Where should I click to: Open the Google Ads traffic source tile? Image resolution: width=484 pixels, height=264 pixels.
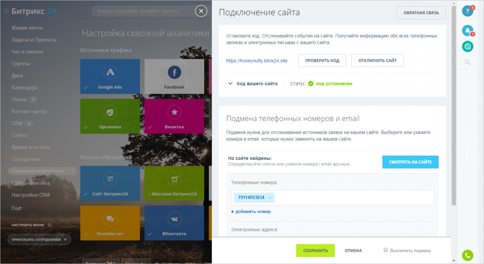pyautogui.click(x=110, y=76)
